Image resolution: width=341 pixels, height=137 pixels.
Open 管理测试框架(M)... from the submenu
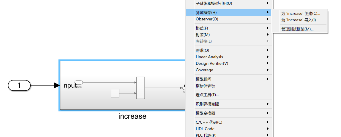[x=297, y=29]
